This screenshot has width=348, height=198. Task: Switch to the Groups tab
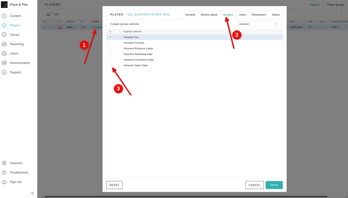pos(228,15)
